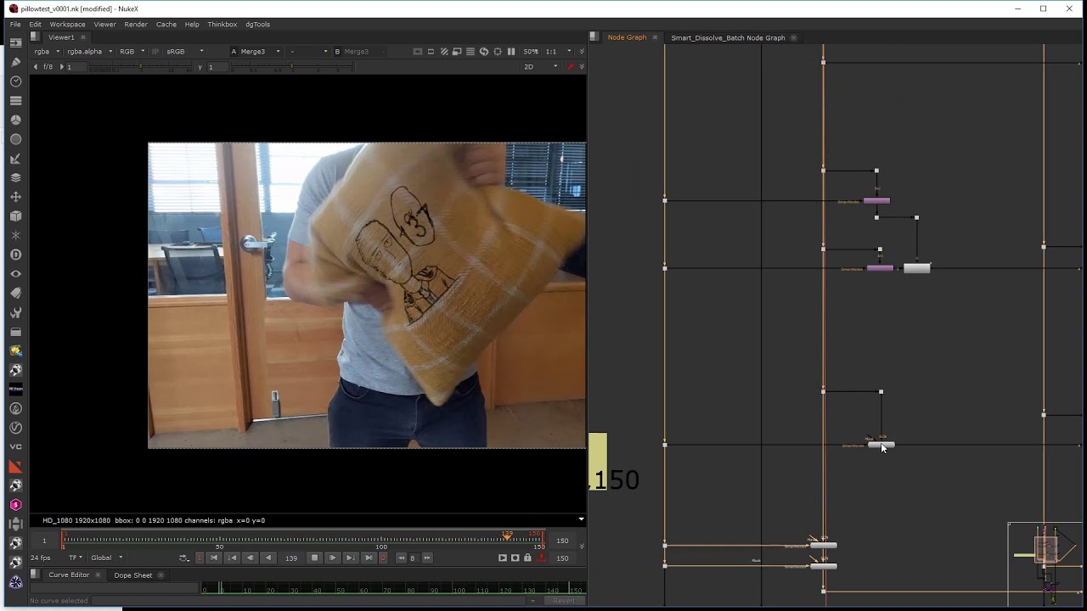Open the Time nodes menu (clock icon)

(15, 81)
